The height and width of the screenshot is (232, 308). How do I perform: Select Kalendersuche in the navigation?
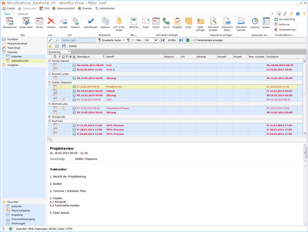click(20, 61)
